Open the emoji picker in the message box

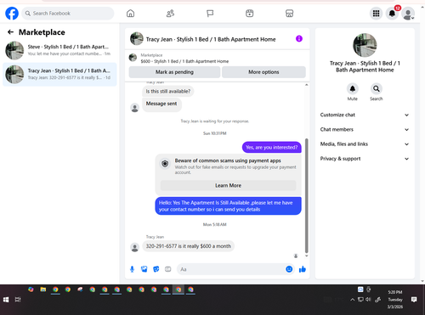click(289, 269)
